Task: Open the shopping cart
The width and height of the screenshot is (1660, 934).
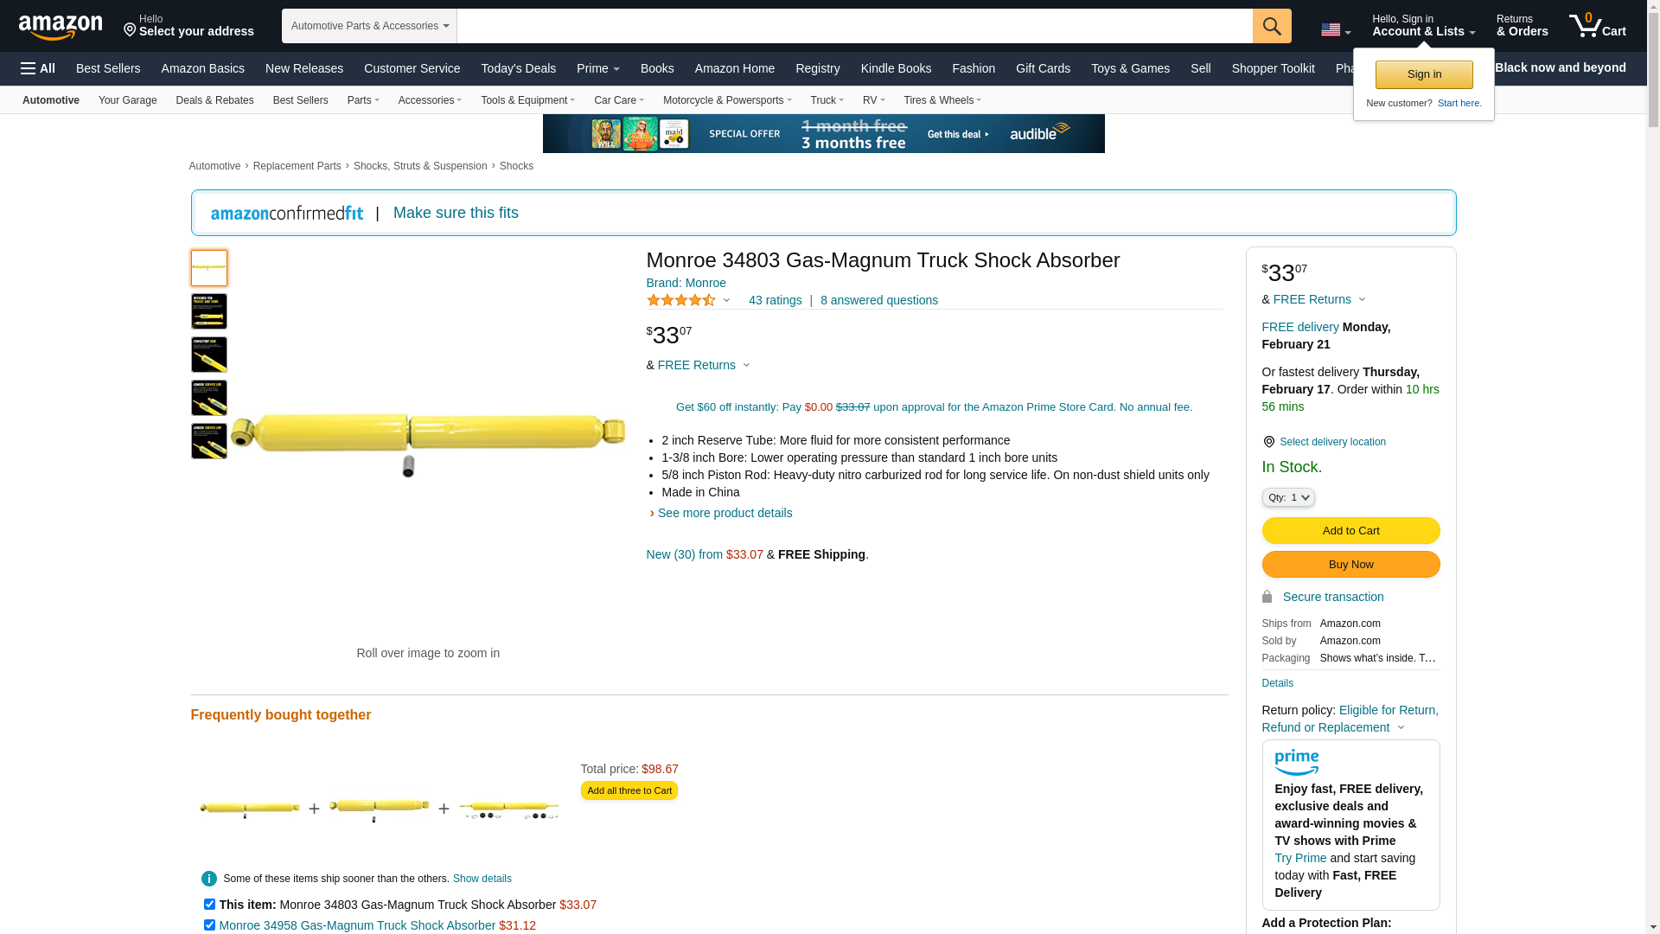Action: [x=1597, y=26]
